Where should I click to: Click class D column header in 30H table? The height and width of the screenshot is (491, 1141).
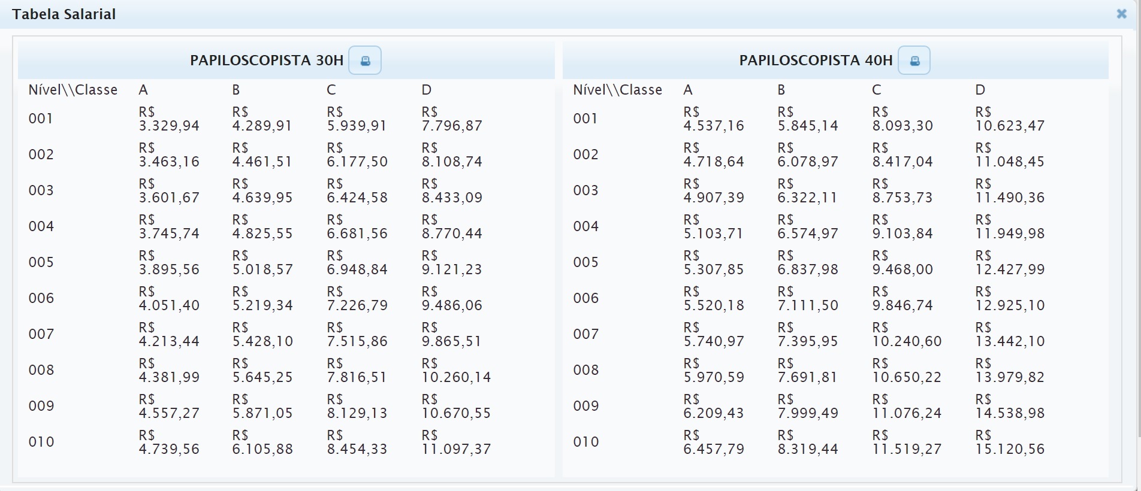tap(427, 90)
